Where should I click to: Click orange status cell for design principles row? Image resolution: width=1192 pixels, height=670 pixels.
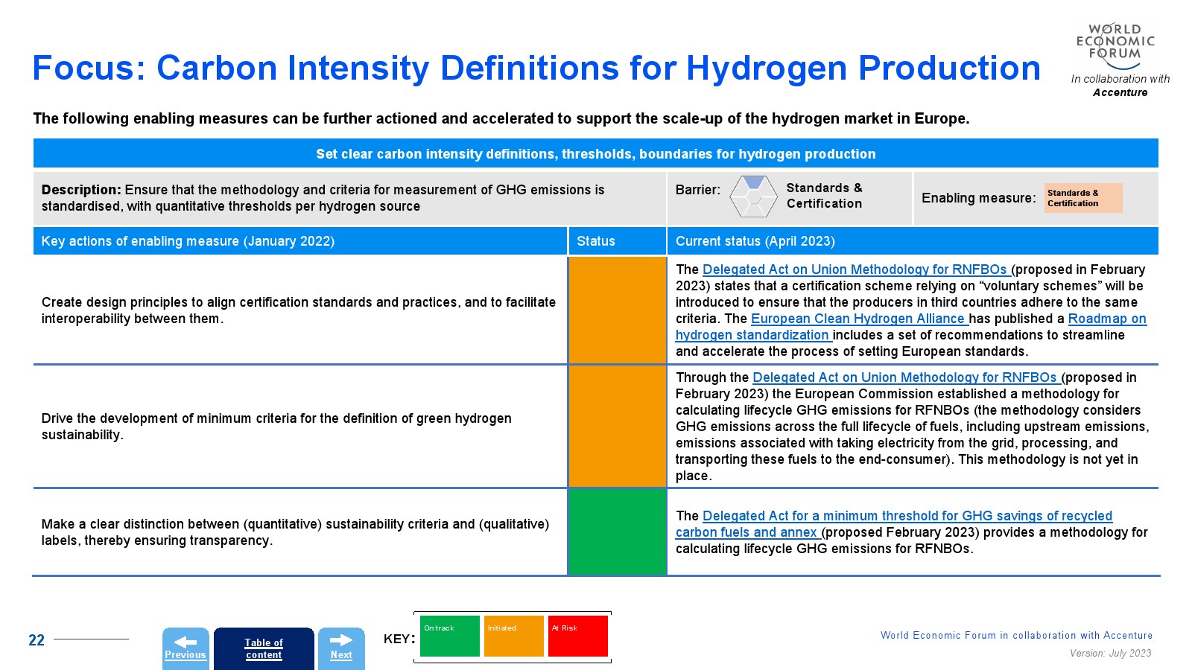click(617, 310)
